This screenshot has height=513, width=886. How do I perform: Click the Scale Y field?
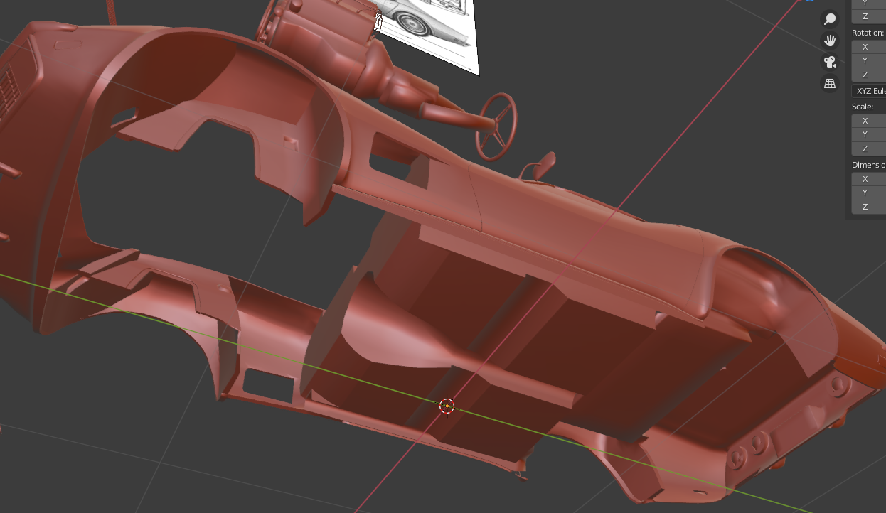coord(869,134)
